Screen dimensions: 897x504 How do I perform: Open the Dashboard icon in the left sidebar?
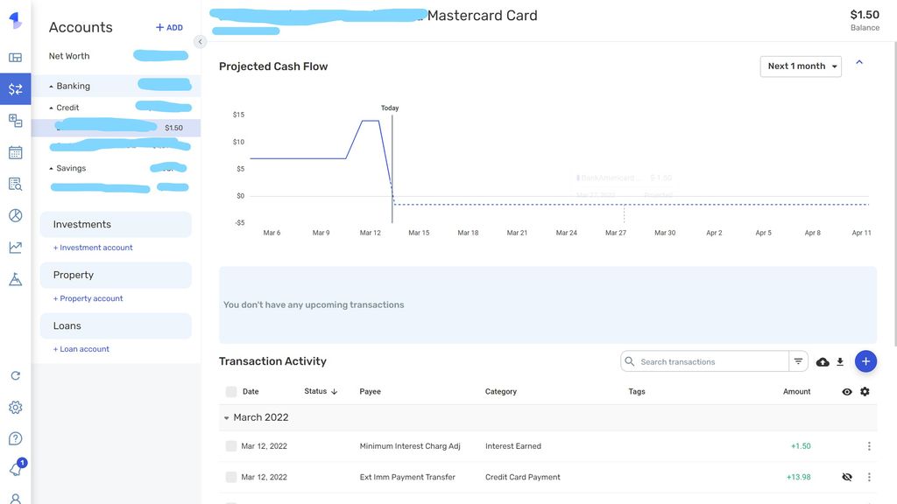point(15,56)
